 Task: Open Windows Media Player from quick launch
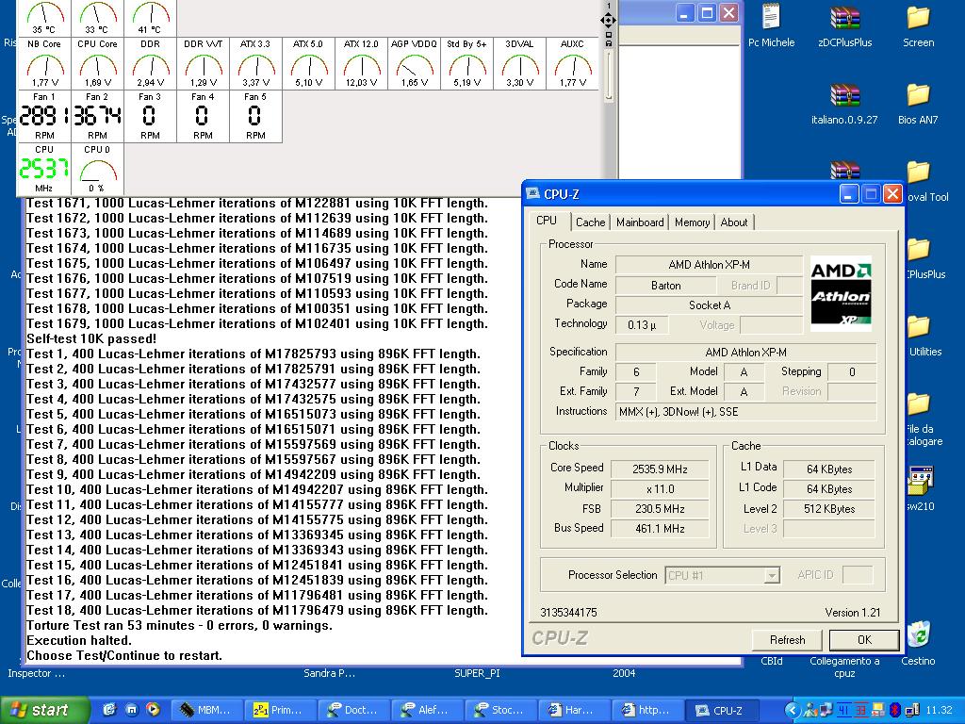point(153,710)
